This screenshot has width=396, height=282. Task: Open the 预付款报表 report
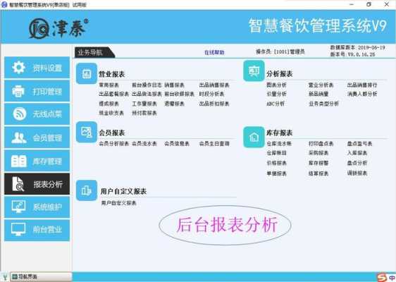tap(144, 113)
